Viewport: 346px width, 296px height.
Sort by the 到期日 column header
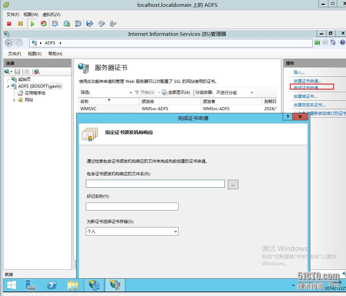(x=270, y=101)
